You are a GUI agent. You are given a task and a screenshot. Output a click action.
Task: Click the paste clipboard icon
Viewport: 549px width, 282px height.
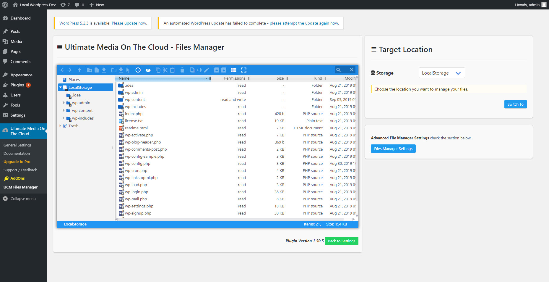(x=172, y=70)
